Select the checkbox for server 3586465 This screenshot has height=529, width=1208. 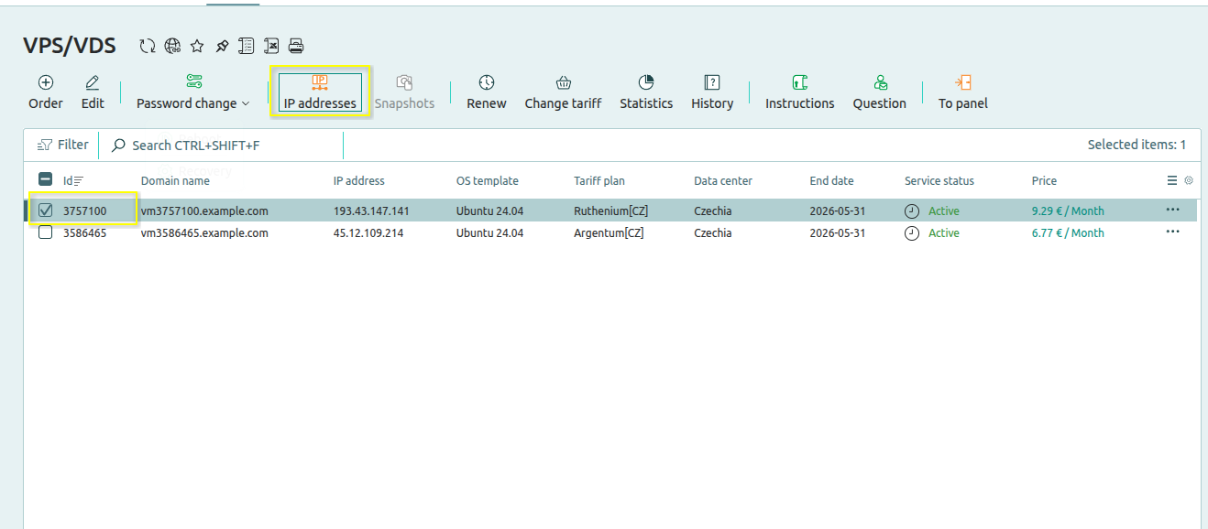tap(46, 232)
